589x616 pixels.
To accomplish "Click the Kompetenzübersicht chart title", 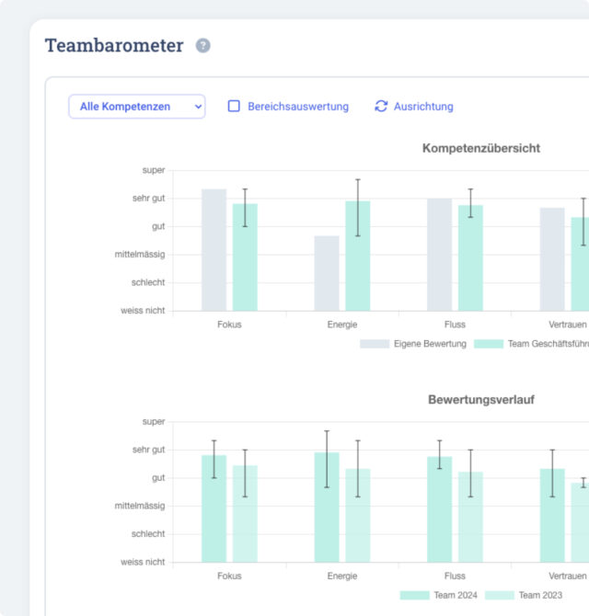I will coord(481,148).
